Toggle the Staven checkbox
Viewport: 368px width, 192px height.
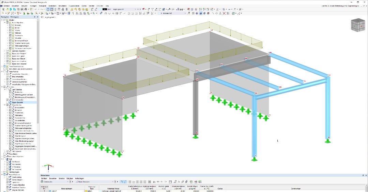tap(10, 30)
